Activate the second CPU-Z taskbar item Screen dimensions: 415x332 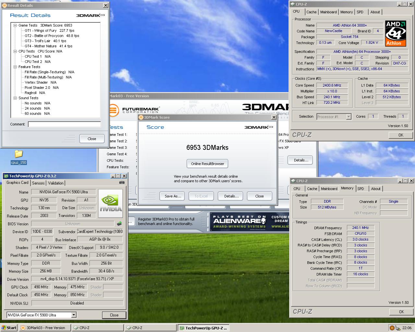point(151,328)
